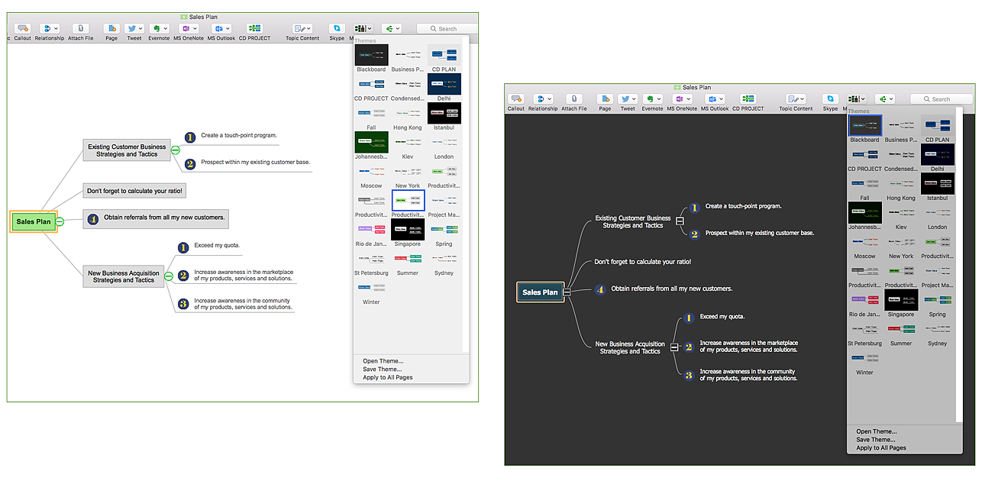Click priority 2 icon beside 'Prospect within' left window
Viewport: 982px width, 484px height.
point(189,163)
